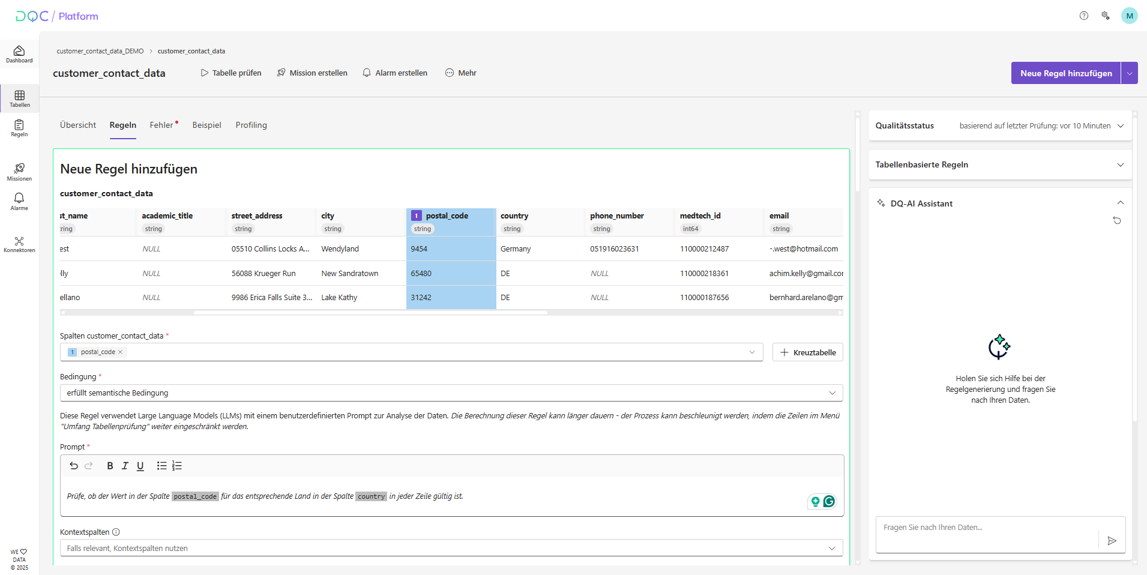Screen dimensions: 1147x575
Task: Toggle bold formatting in the prompt editor
Action: point(110,466)
